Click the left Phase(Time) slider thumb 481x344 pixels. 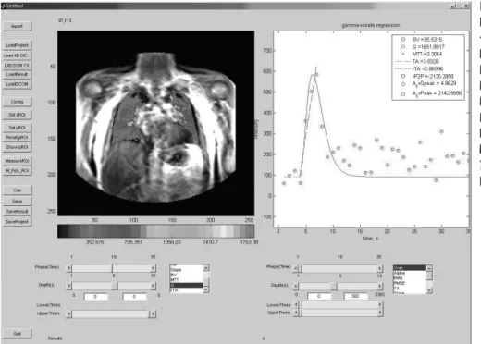(112, 268)
